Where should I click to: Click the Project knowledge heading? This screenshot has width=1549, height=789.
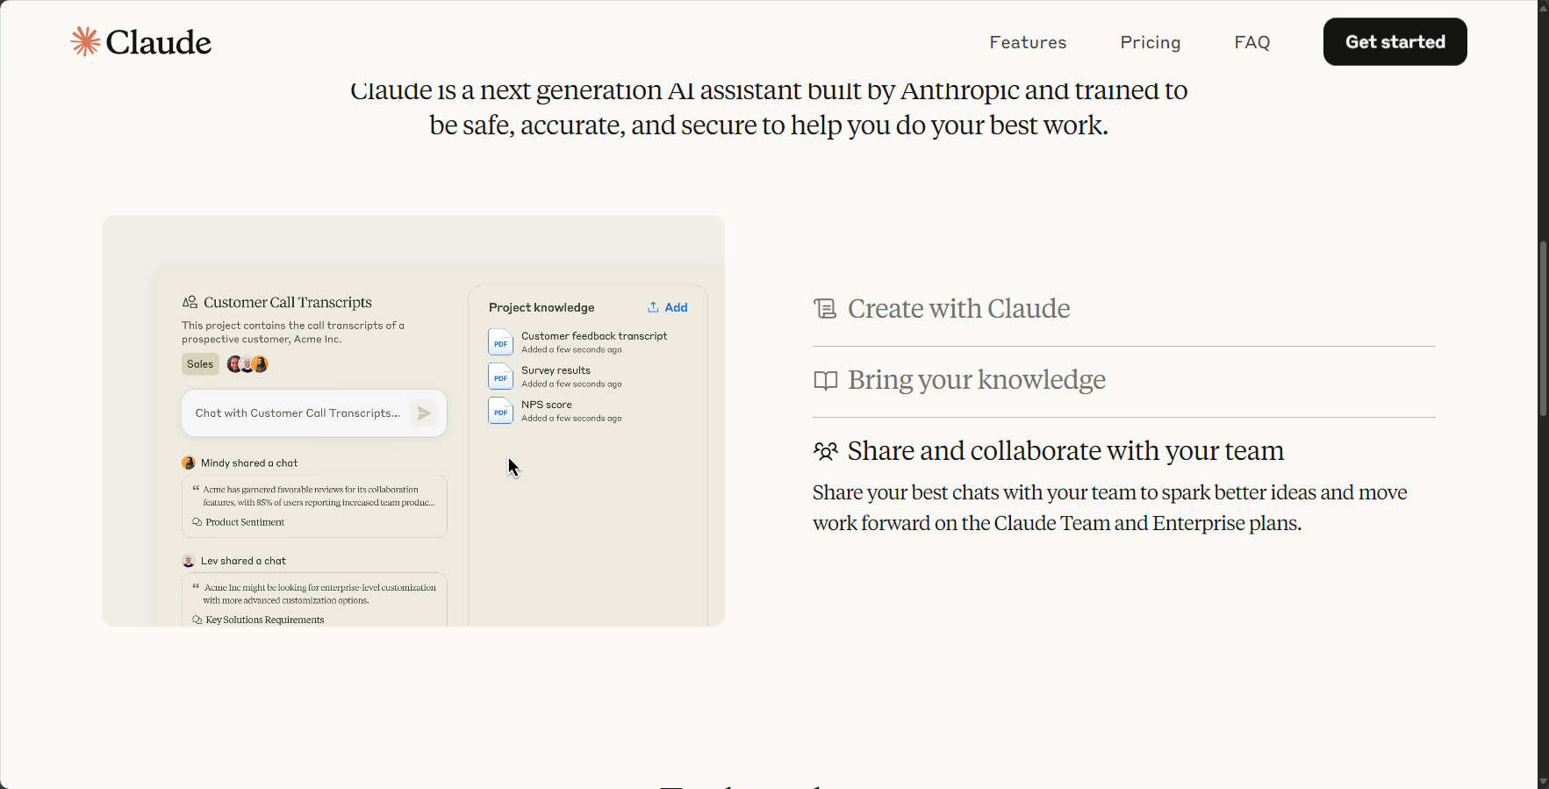[541, 307]
